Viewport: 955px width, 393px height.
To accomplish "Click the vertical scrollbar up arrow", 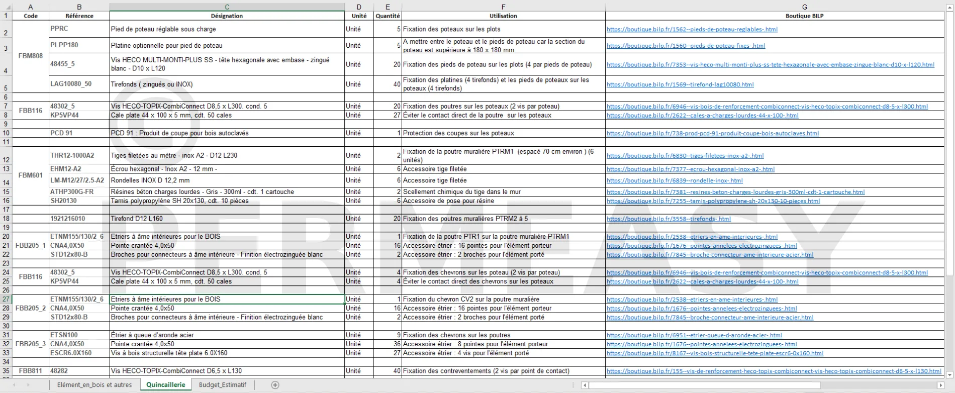I will [x=950, y=7].
